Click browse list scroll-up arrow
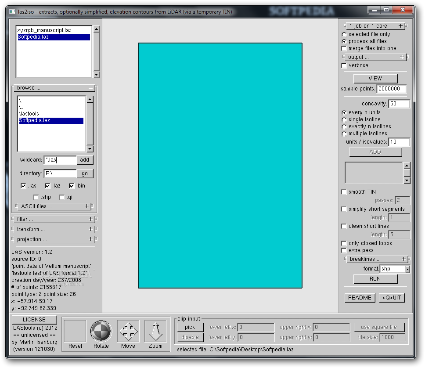 [90, 100]
